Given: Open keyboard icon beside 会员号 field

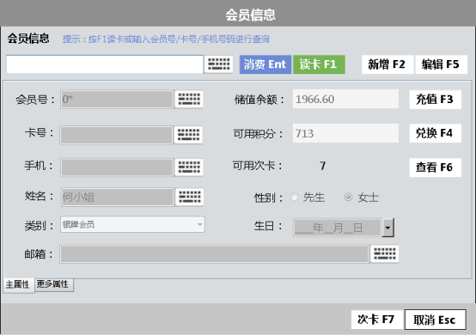Looking at the screenshot, I should coord(189,99).
